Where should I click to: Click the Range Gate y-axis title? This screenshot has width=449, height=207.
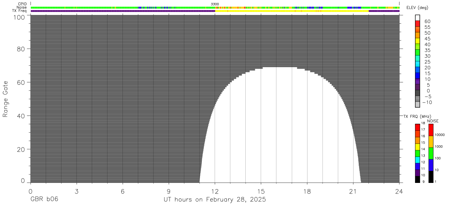5,99
